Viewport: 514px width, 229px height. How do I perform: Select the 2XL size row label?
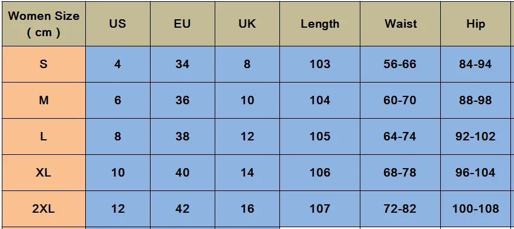[44, 209]
